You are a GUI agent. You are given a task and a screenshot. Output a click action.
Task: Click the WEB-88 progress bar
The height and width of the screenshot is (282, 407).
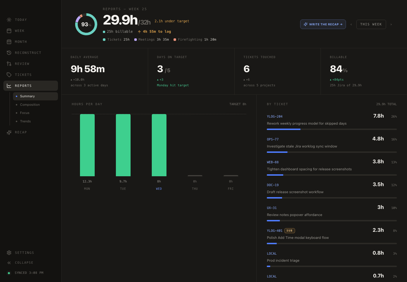pos(332,175)
